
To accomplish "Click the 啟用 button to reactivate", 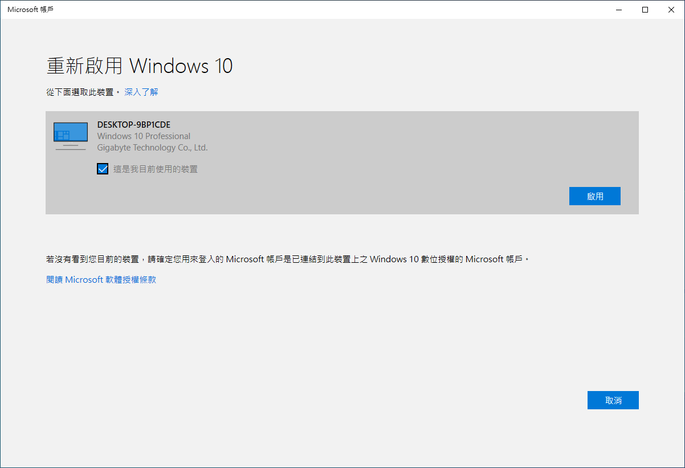I will pos(594,196).
